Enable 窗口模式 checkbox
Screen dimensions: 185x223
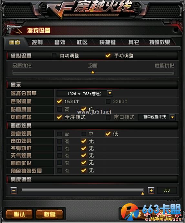pyautogui.click(x=108, y=117)
